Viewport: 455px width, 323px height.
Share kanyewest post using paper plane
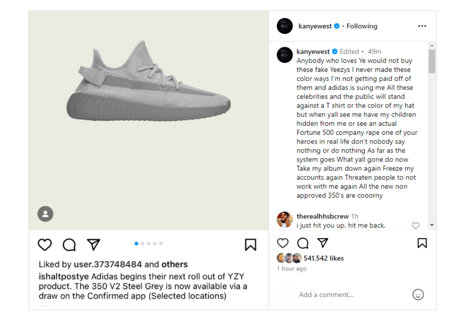pyautogui.click(x=323, y=243)
